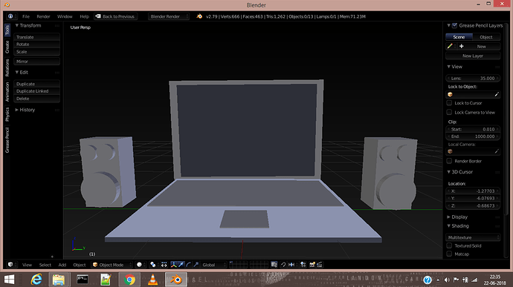Select the rotate manipulator arc icon
Viewport: 513px width, 287px height.
click(x=189, y=265)
